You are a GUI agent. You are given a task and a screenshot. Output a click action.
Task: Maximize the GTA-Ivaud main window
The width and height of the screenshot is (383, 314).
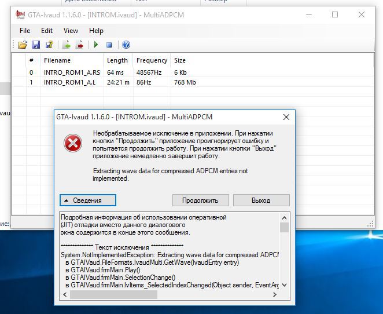click(x=335, y=14)
